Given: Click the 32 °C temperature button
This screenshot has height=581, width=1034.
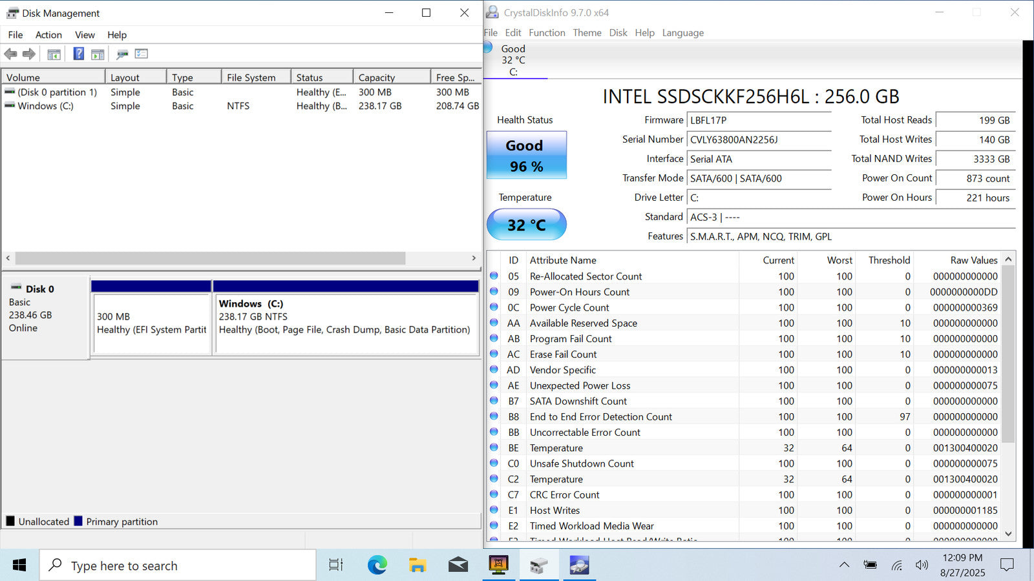Looking at the screenshot, I should (526, 225).
